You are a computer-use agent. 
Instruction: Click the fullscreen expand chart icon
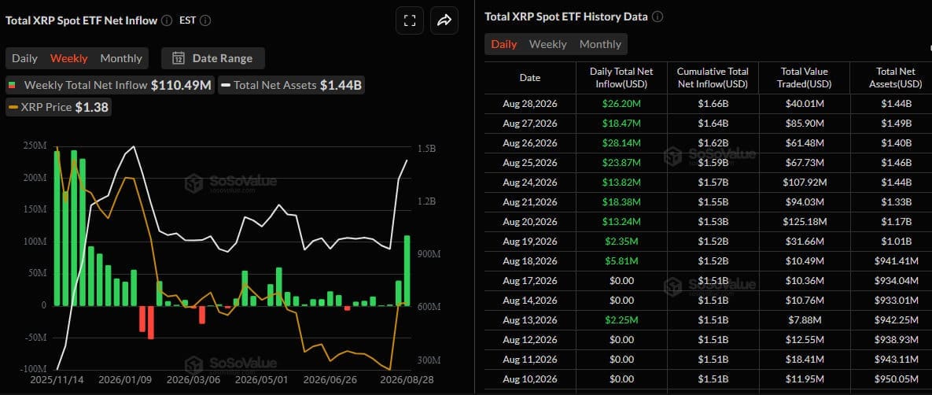click(410, 20)
